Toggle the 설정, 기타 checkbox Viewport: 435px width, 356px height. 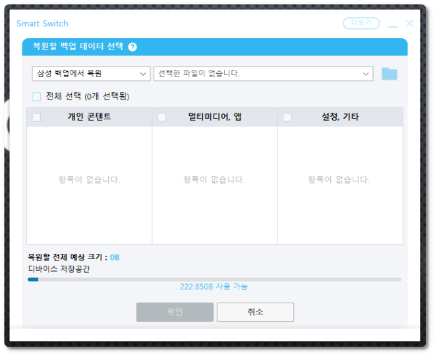click(287, 117)
